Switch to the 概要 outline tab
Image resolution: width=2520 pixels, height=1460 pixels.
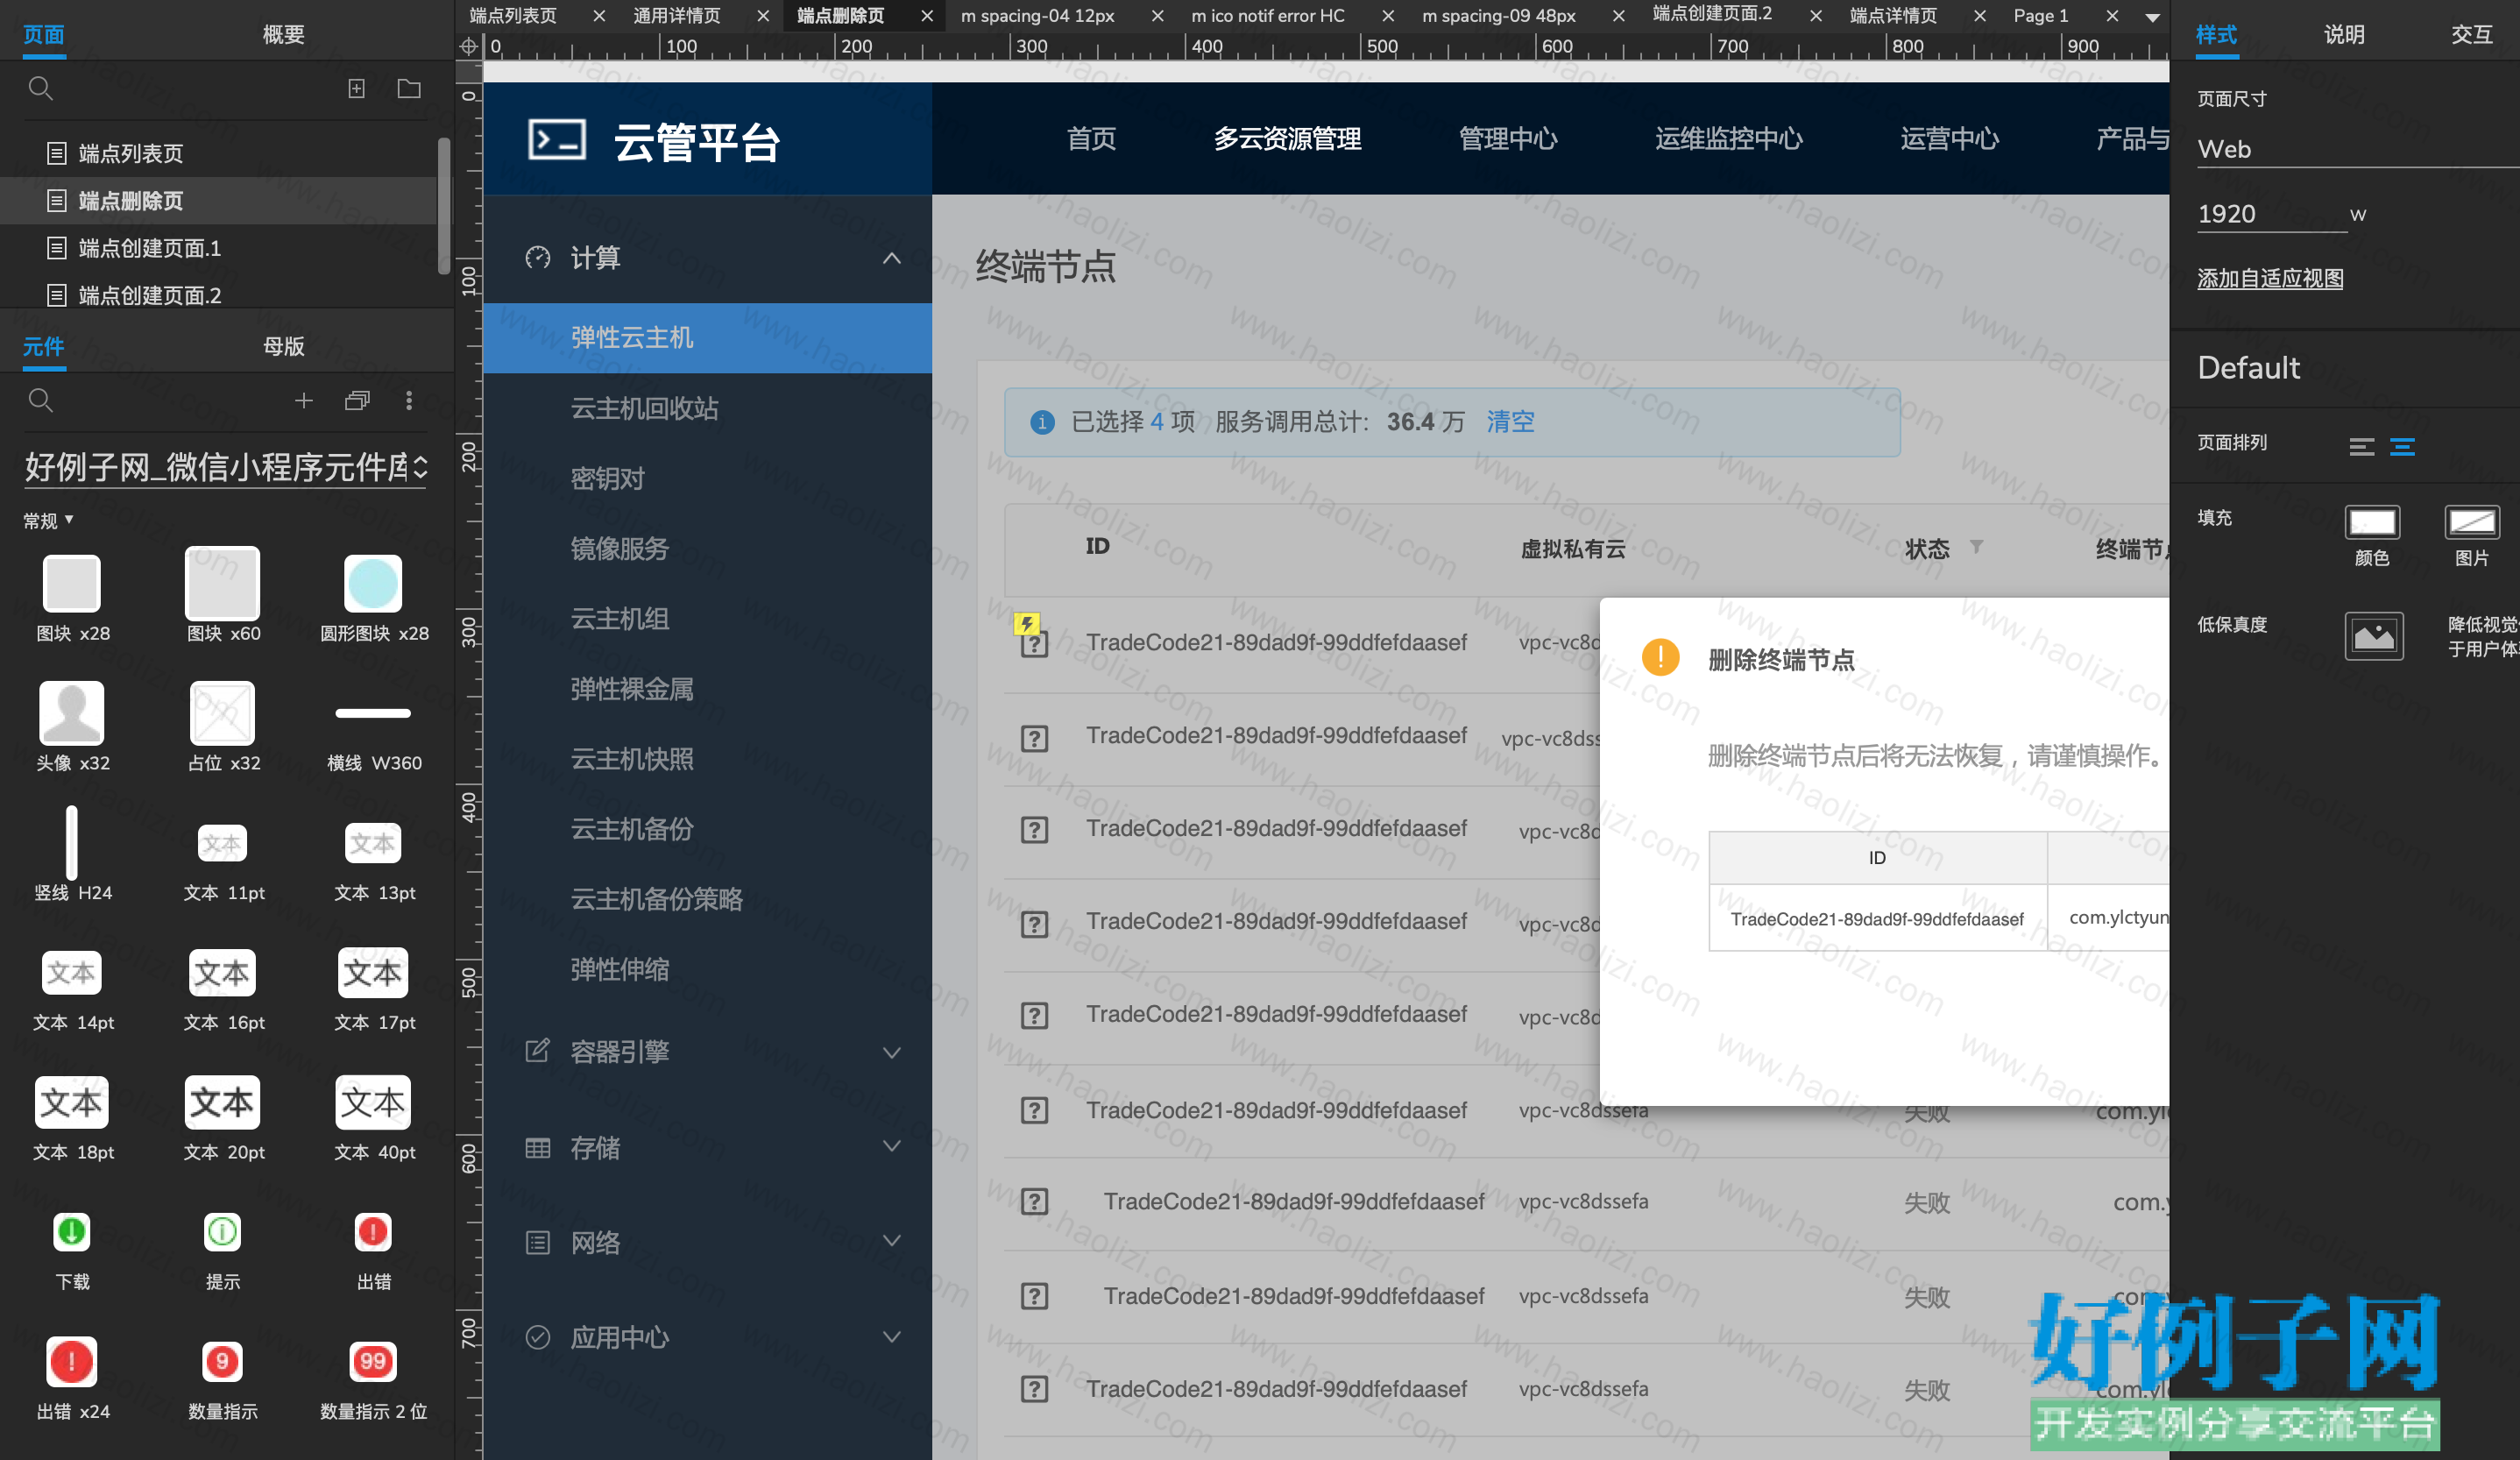coord(284,35)
